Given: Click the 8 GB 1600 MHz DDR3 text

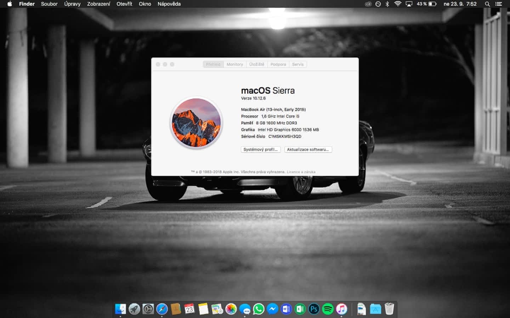Looking at the screenshot, I should tap(277, 123).
